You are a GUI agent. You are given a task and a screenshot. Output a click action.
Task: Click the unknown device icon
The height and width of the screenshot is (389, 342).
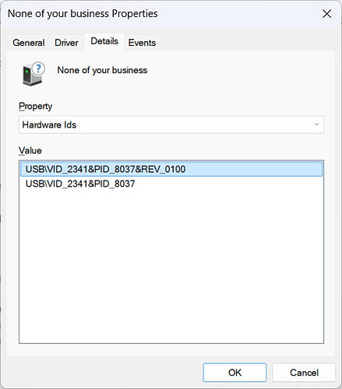click(33, 74)
